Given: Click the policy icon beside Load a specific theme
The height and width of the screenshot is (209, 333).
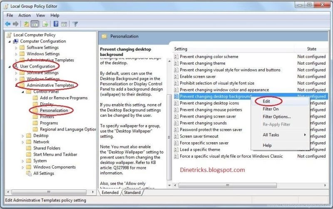Looking at the screenshot, I should (176, 149).
